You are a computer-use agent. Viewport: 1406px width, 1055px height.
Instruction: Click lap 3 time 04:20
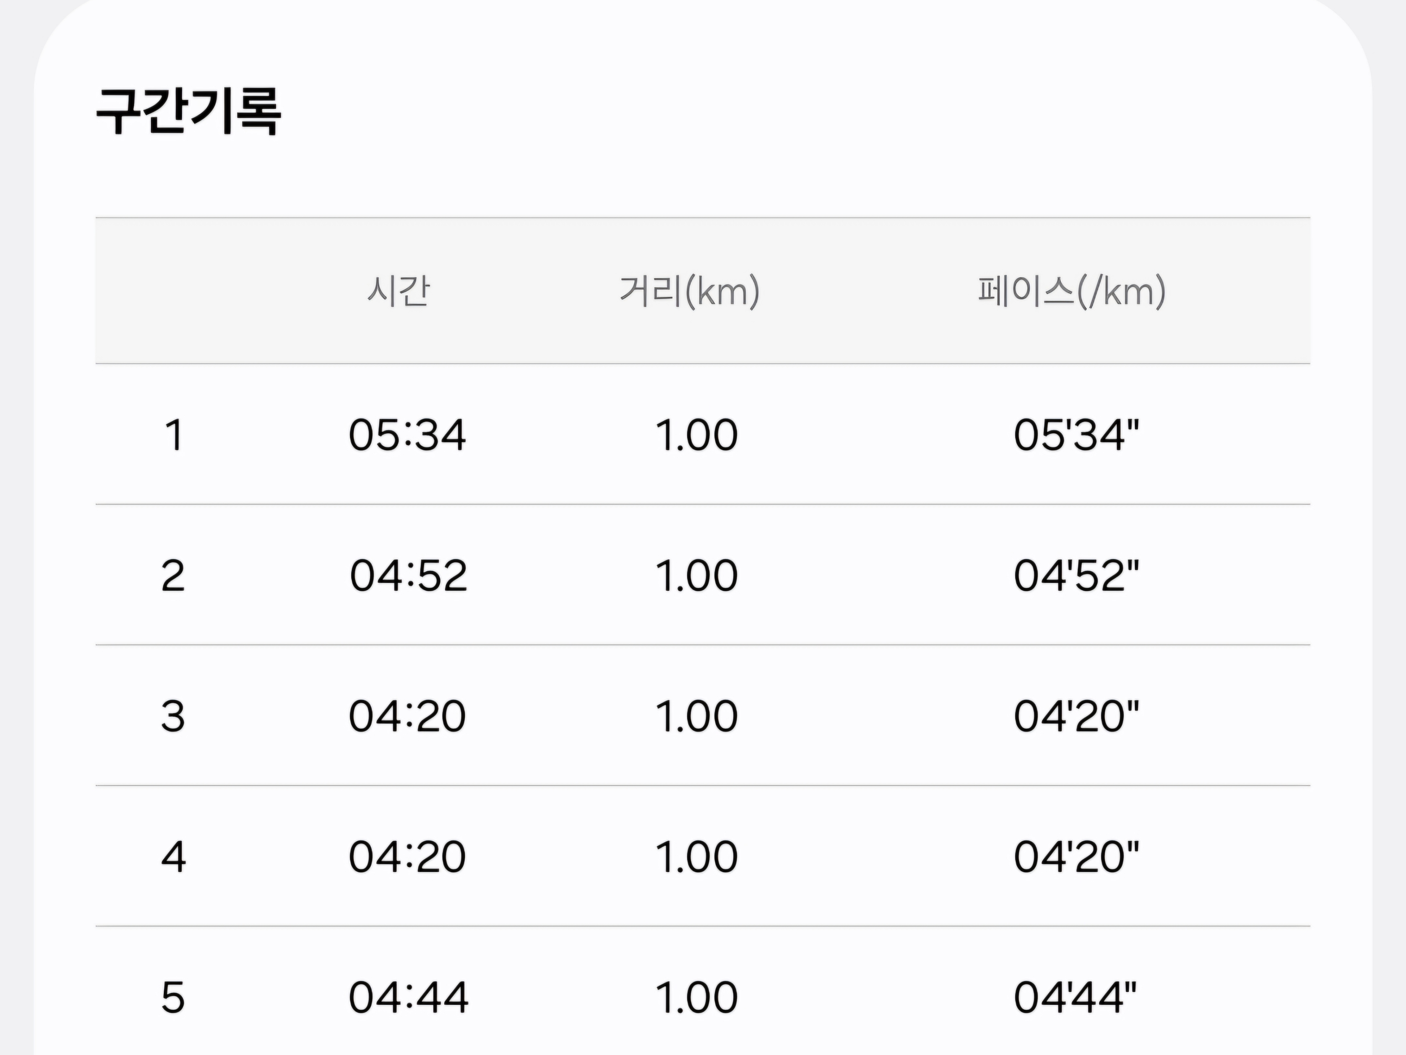coord(407,716)
